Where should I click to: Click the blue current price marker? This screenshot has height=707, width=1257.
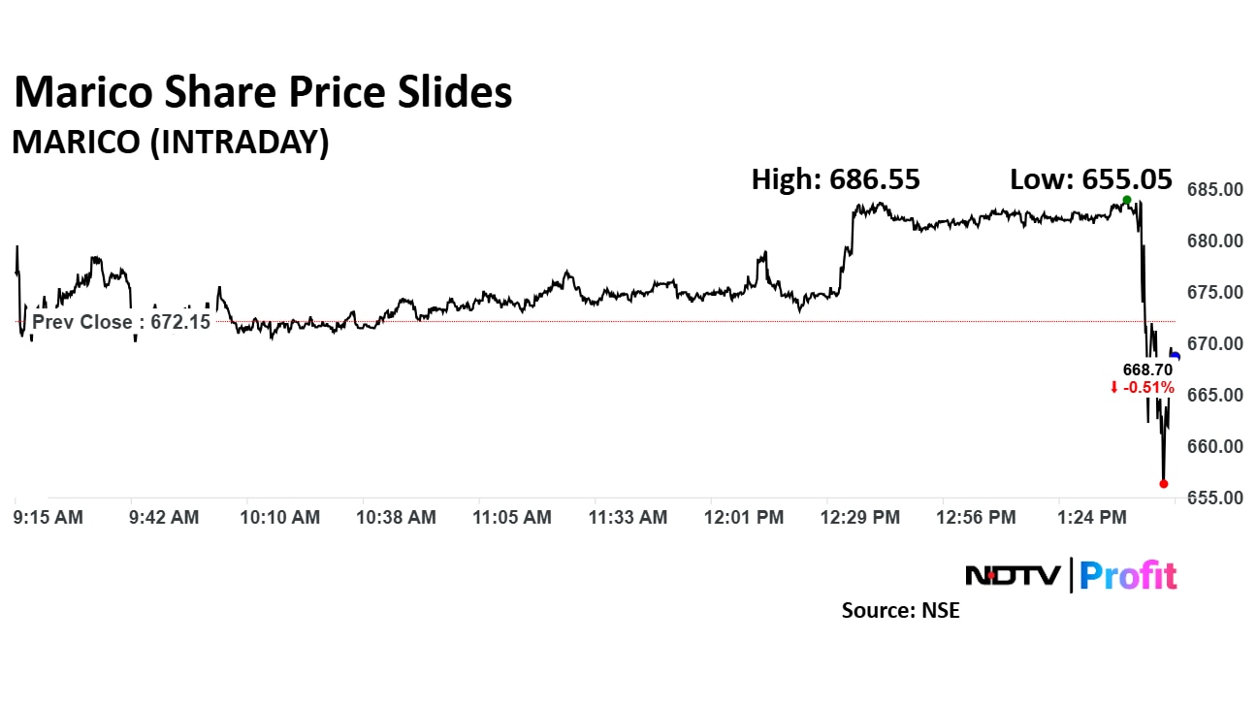point(1176,356)
